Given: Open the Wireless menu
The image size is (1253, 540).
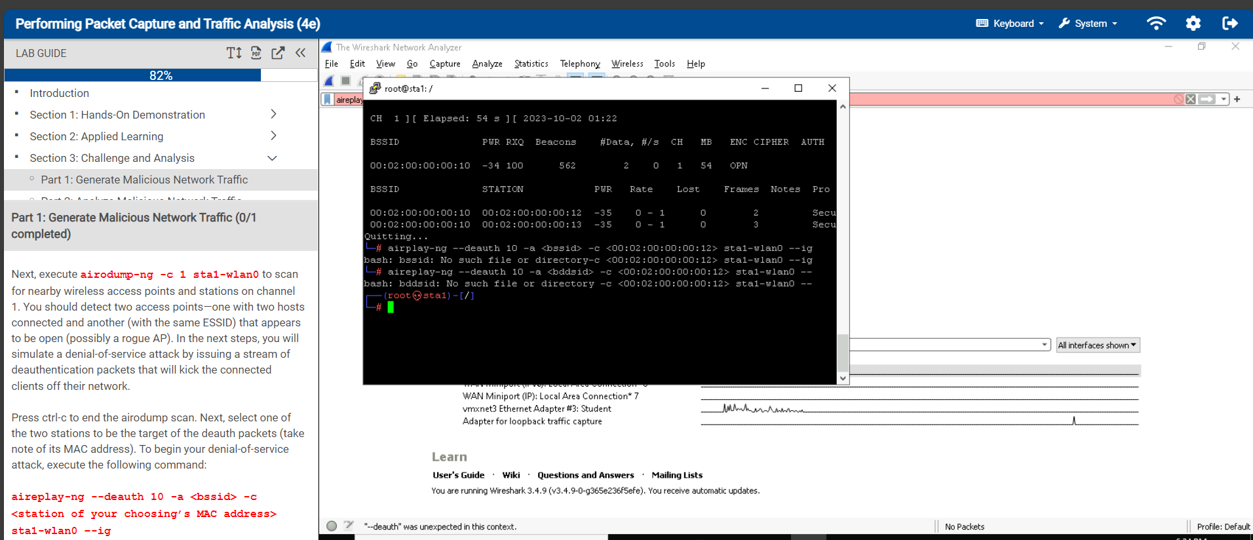Looking at the screenshot, I should coord(627,64).
